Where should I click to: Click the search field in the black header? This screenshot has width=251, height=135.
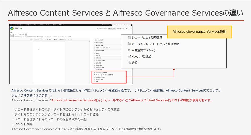coord(121,25)
